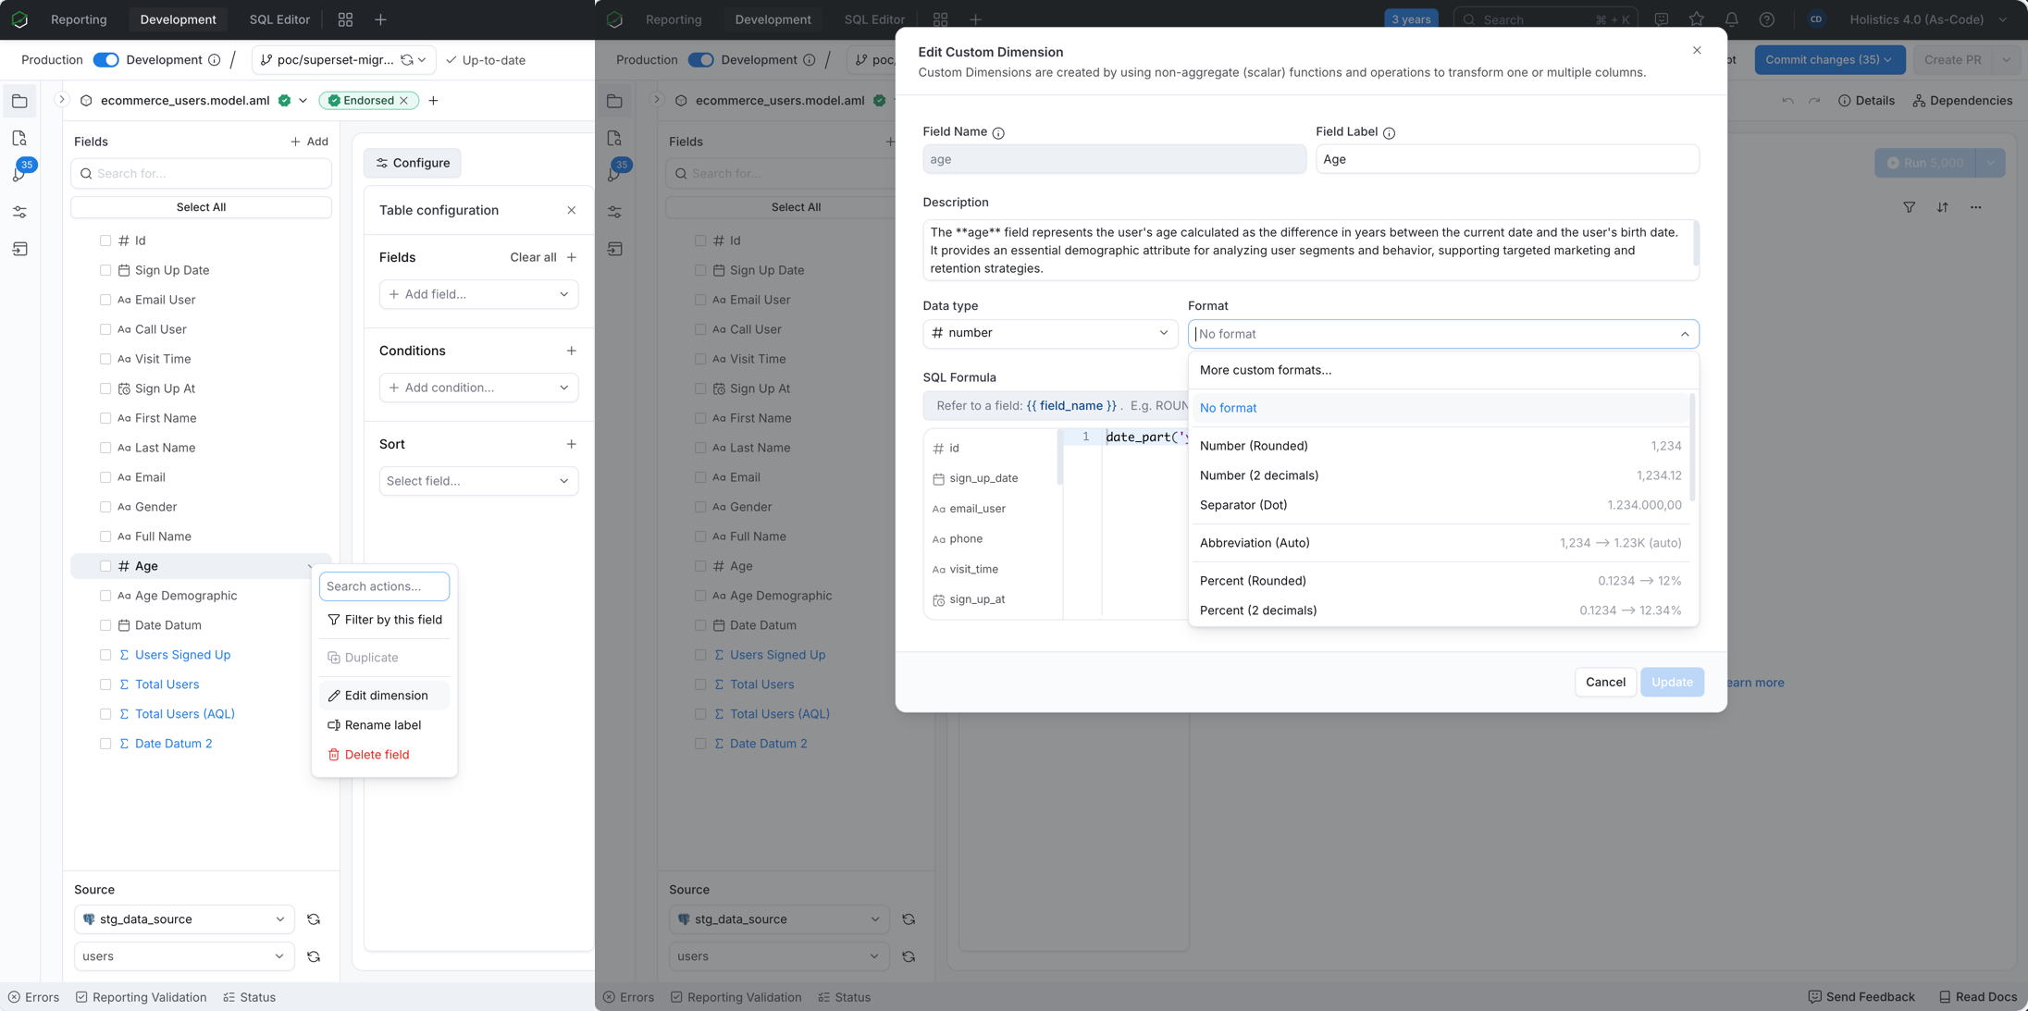The image size is (2028, 1011).
Task: Click the Field Label info icon
Action: tap(1389, 133)
